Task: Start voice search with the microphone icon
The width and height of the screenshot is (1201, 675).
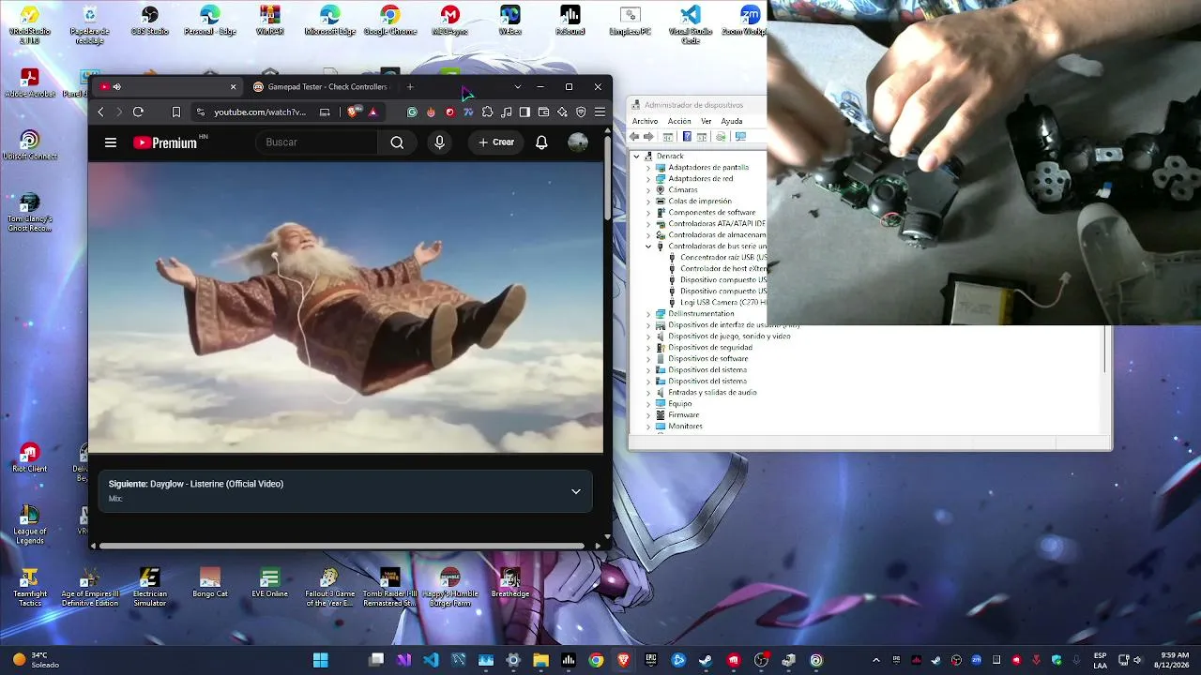Action: tap(439, 142)
